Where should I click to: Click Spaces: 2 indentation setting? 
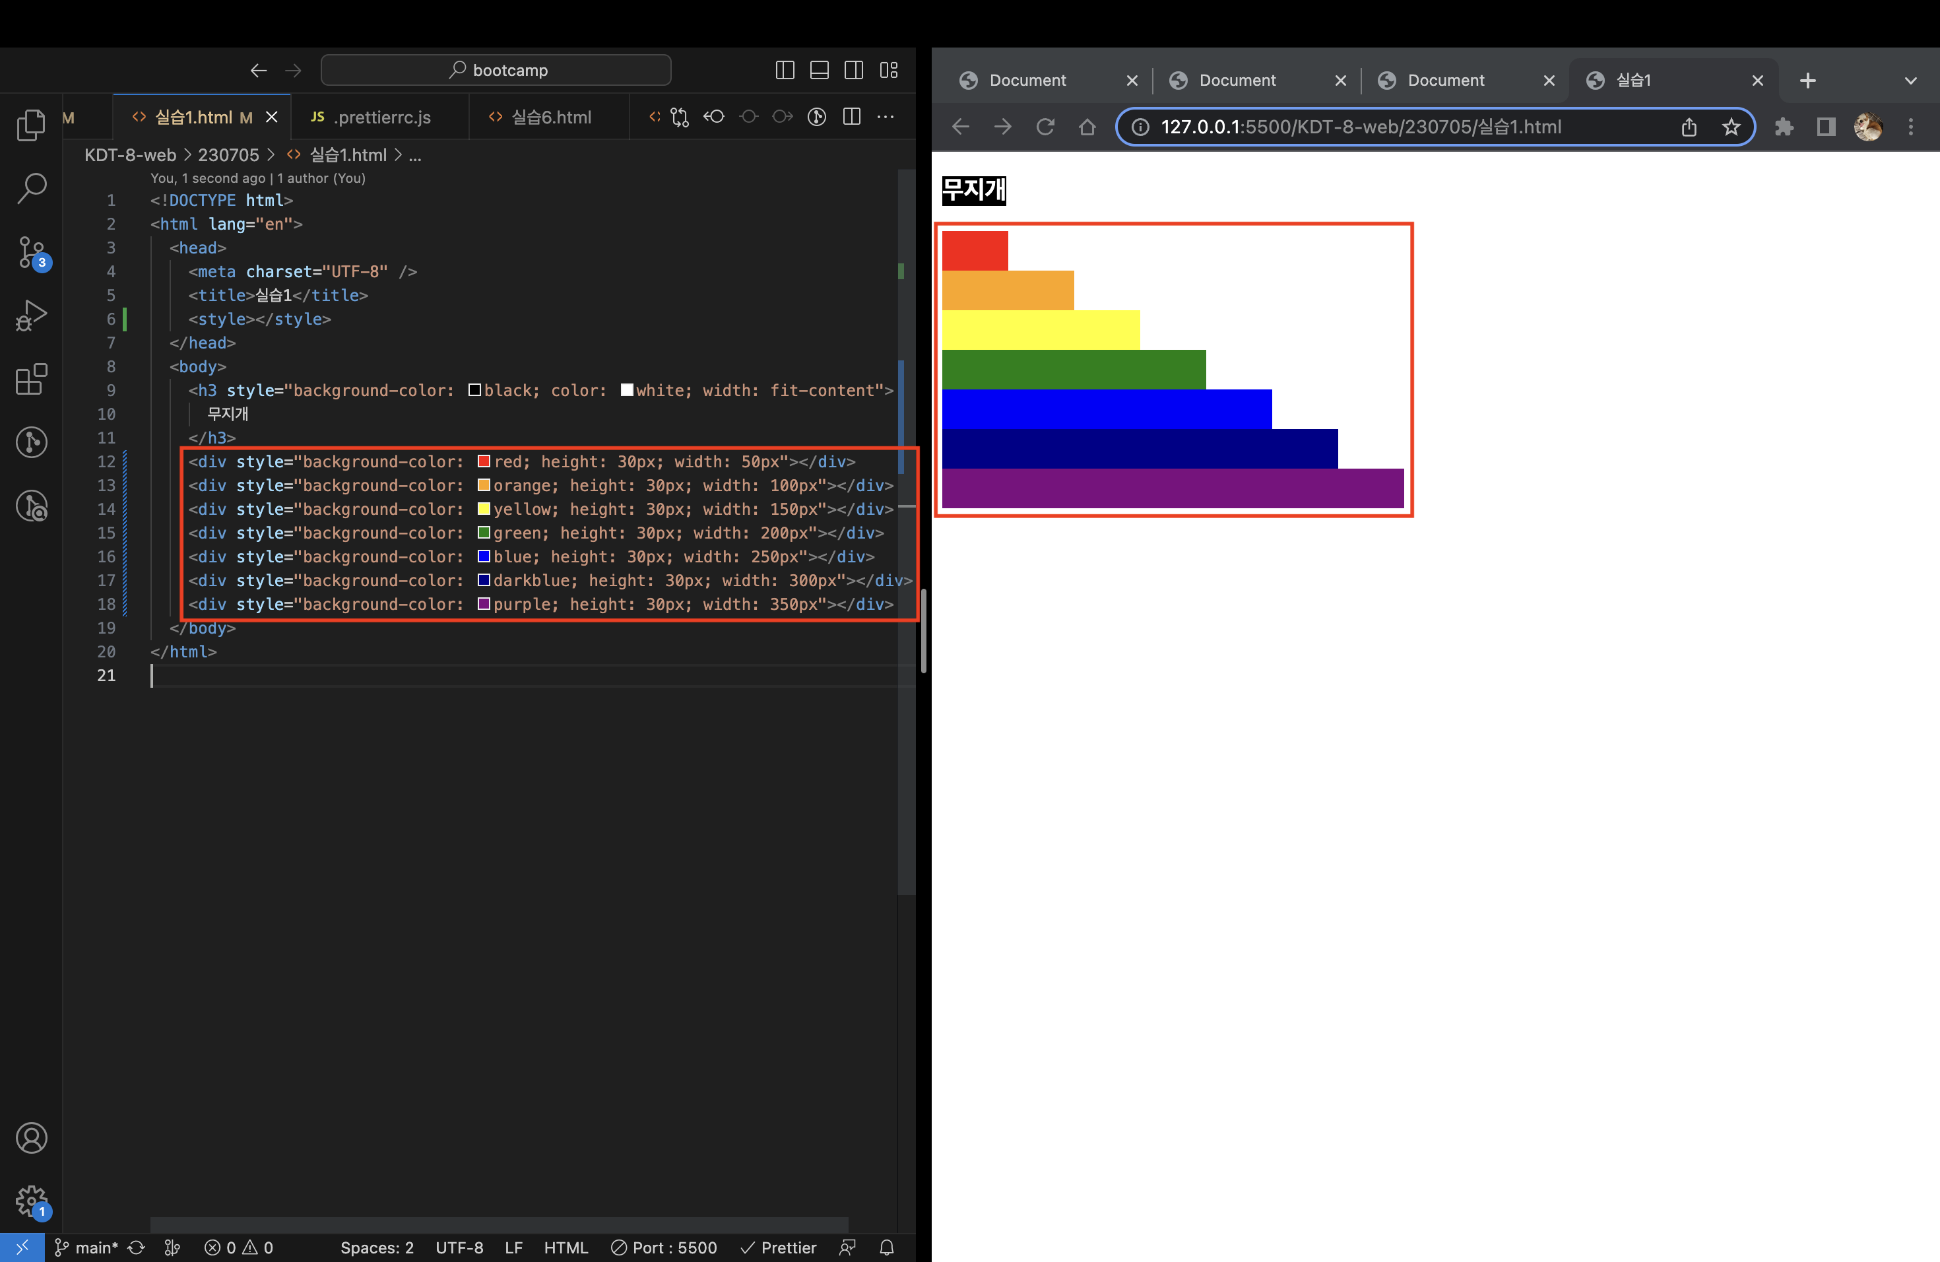pos(377,1247)
